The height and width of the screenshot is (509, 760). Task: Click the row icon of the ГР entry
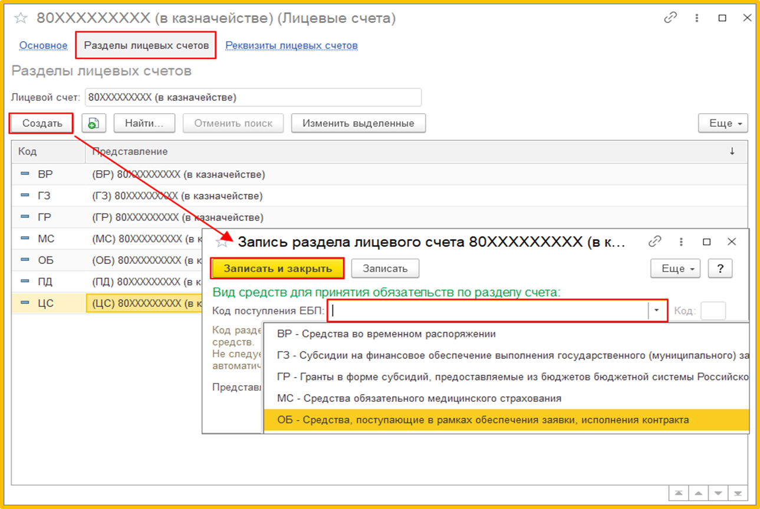[25, 217]
